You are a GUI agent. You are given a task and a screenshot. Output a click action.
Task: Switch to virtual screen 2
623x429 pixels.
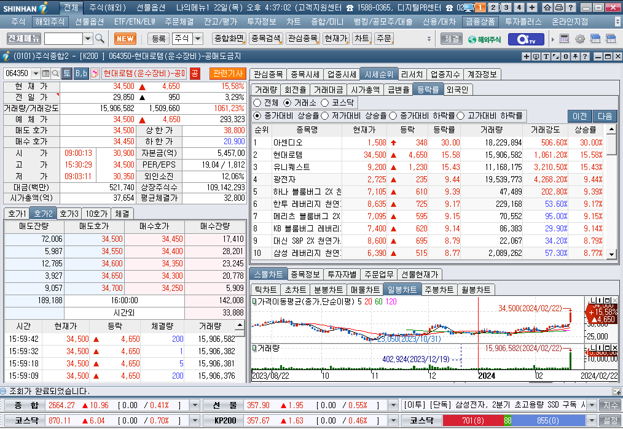click(493, 7)
